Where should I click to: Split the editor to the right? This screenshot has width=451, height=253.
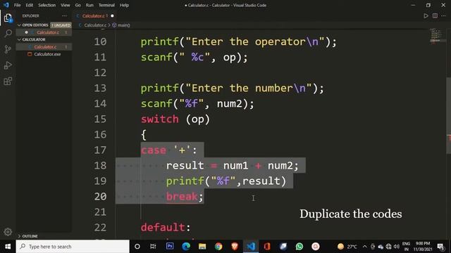point(435,15)
